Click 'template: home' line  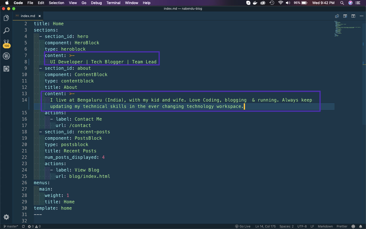tap(53, 208)
